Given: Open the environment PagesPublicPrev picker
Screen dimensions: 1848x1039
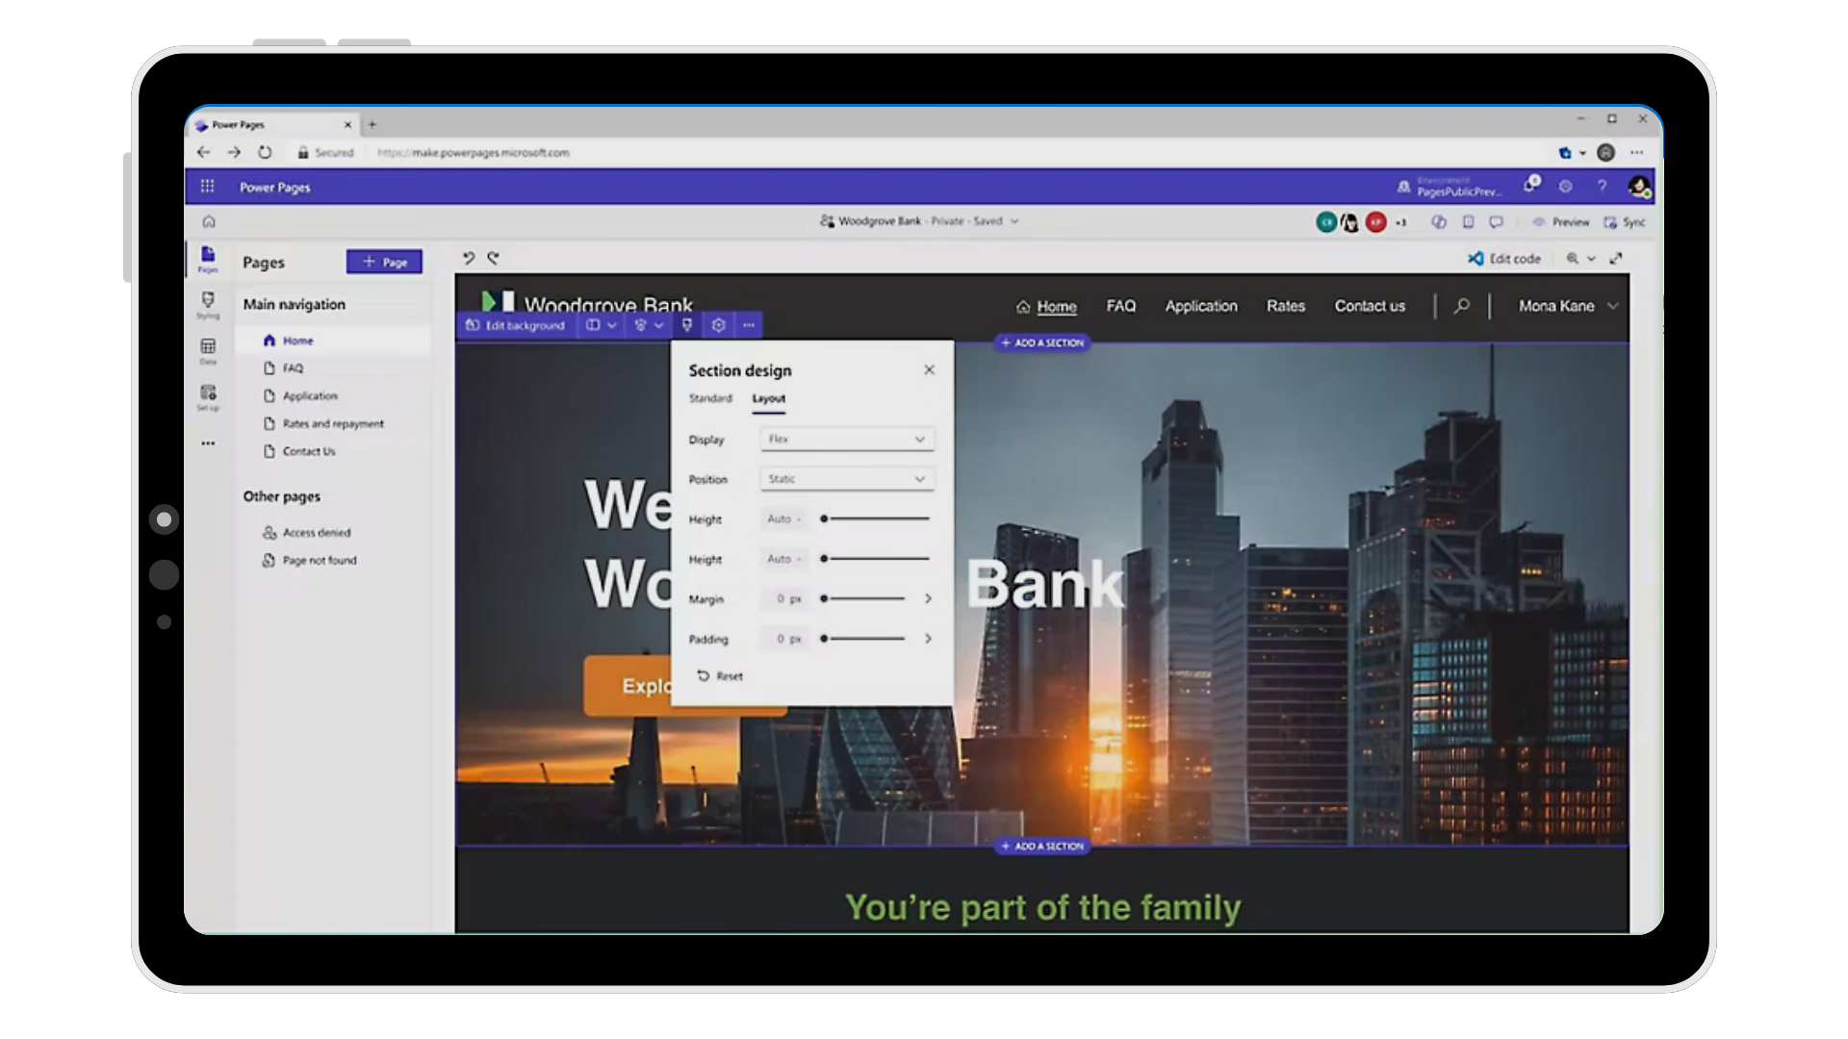Looking at the screenshot, I should (x=1450, y=187).
